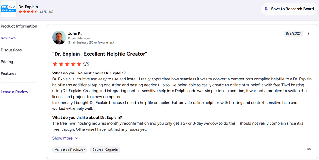
Task: Click the 5/5 score text
Action: click(x=86, y=64)
